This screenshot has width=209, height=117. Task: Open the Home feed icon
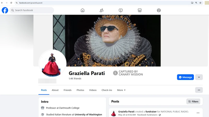(x=83, y=10)
